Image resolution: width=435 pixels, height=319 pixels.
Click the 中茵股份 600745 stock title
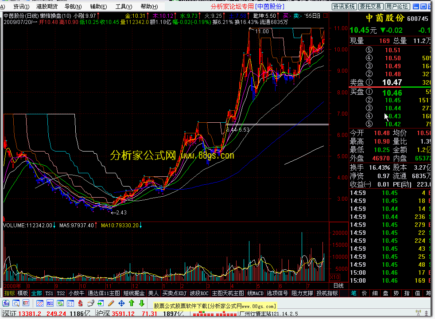[397, 18]
